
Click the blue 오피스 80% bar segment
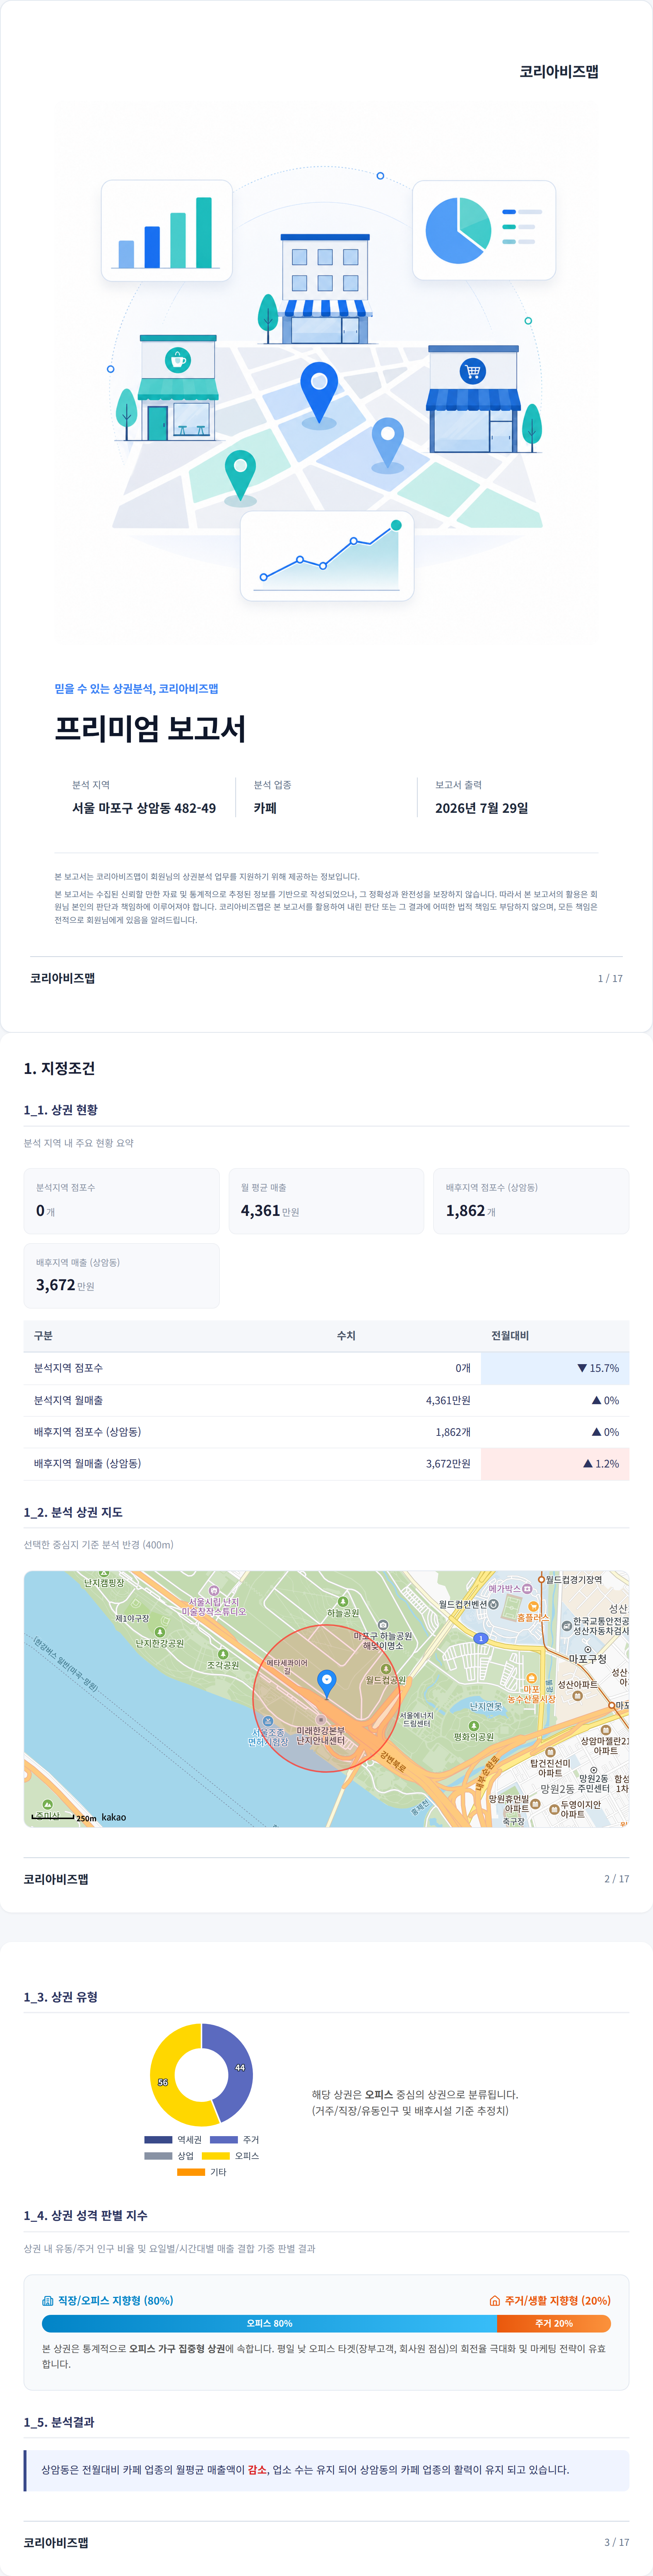pyautogui.click(x=269, y=2324)
